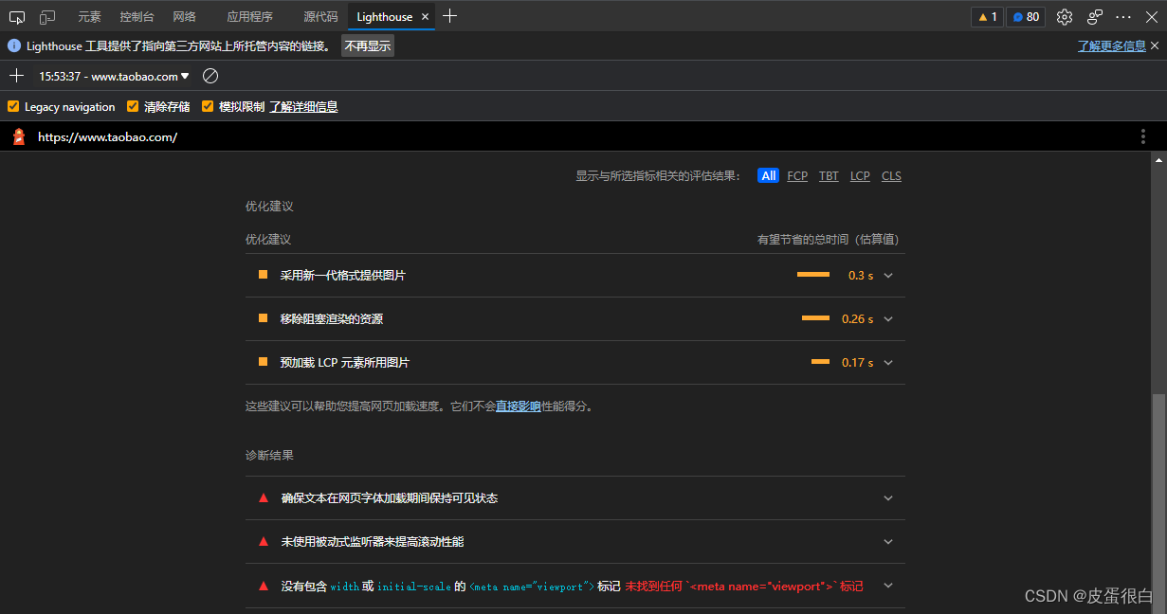Close the Lighthouse tab with its X
Image resolution: width=1167 pixels, height=614 pixels.
click(x=425, y=17)
